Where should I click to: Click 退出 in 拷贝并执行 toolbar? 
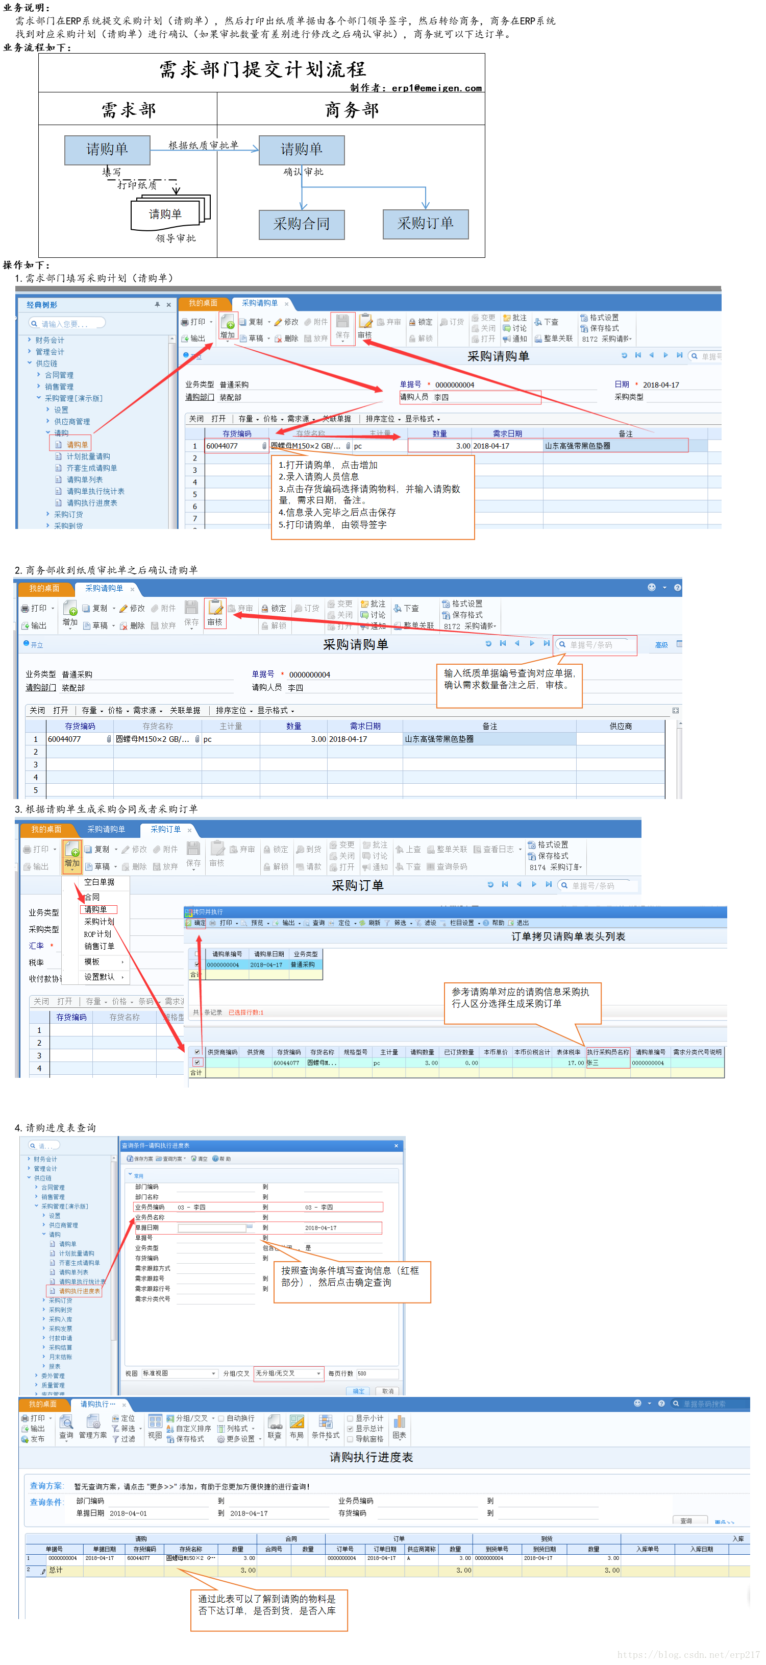point(518,923)
